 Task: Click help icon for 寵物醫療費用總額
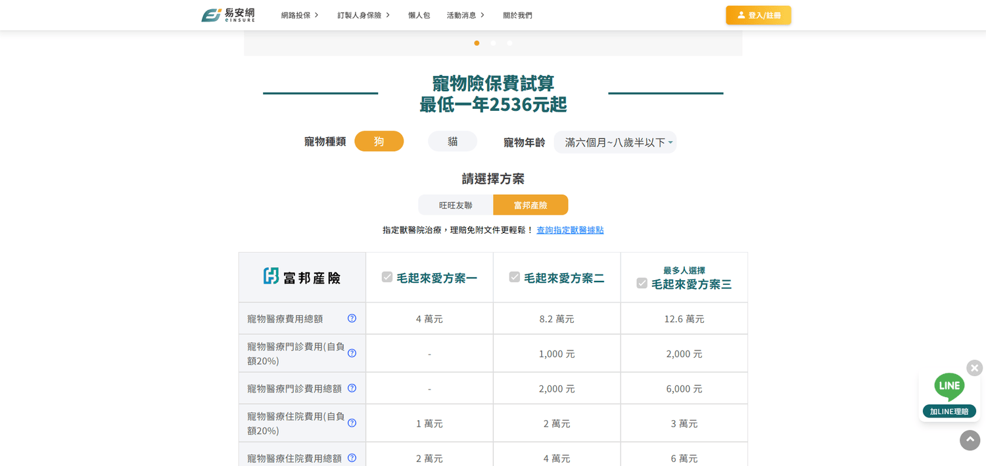click(352, 318)
